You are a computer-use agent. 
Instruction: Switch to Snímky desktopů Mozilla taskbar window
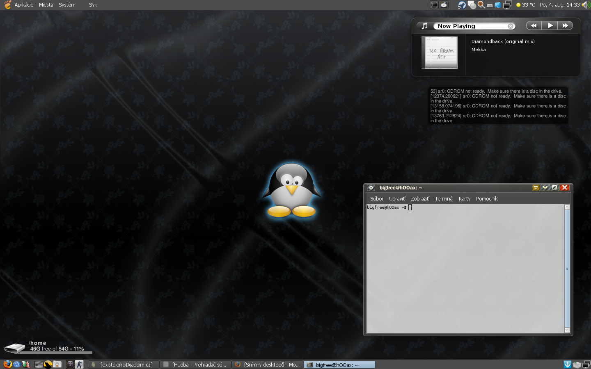[x=267, y=364]
